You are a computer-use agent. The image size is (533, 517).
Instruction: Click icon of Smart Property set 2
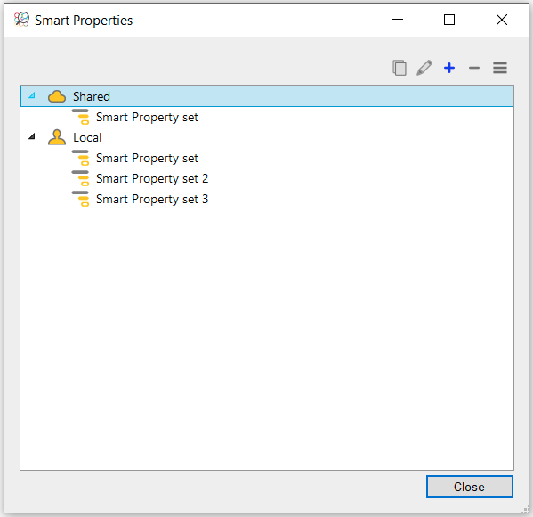[x=81, y=178]
